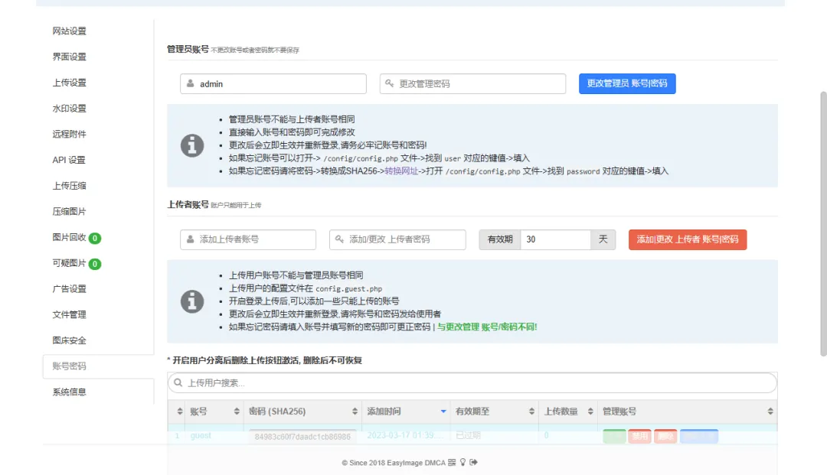Click search icon in uploader search box
827x475 pixels.
pos(178,382)
